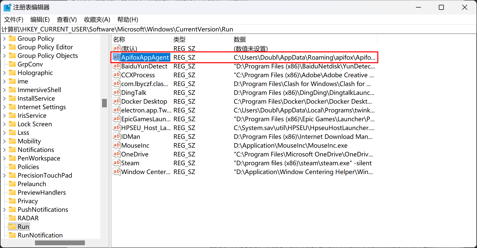Click the Internet Download Man... data cell
Image resolution: width=477 pixels, height=248 pixels.
point(303,137)
